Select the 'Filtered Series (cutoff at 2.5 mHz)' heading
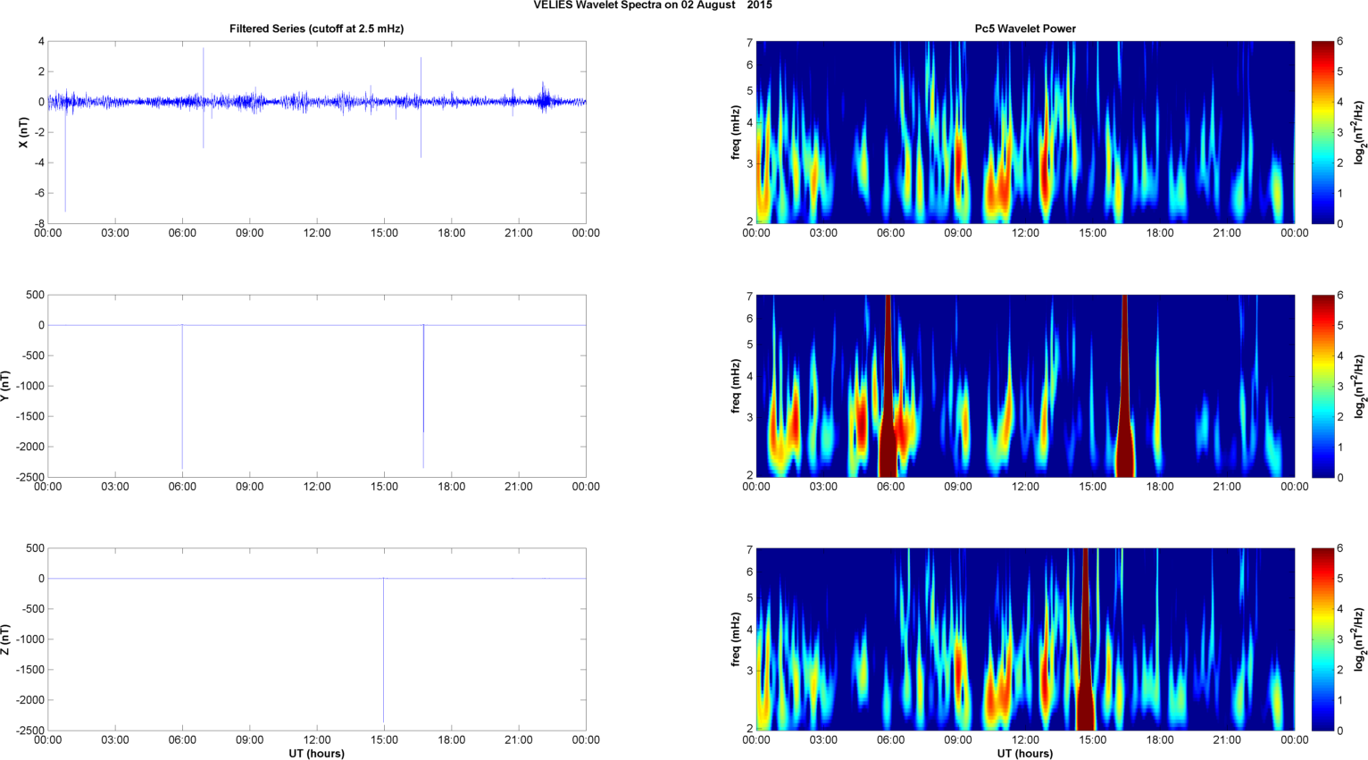Image resolution: width=1368 pixels, height=760 pixels. 317,29
